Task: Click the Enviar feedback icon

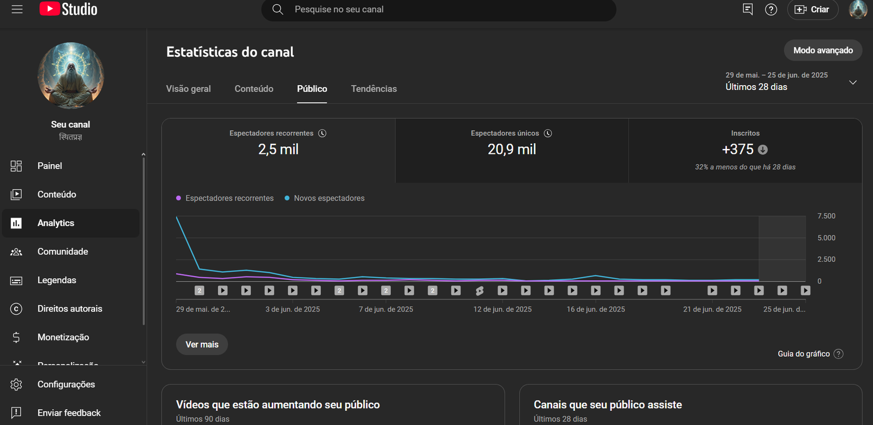Action: click(16, 413)
